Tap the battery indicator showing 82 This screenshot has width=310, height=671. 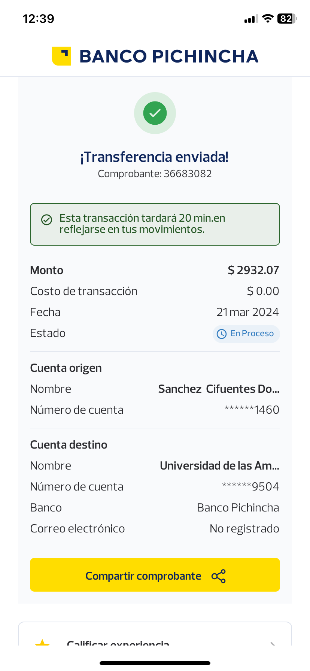click(286, 19)
